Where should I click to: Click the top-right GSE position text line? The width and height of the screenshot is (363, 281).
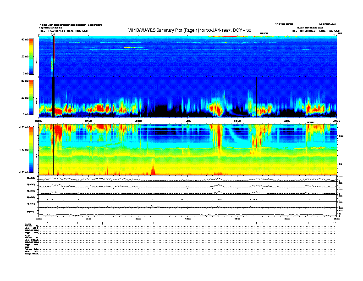pos(316,31)
